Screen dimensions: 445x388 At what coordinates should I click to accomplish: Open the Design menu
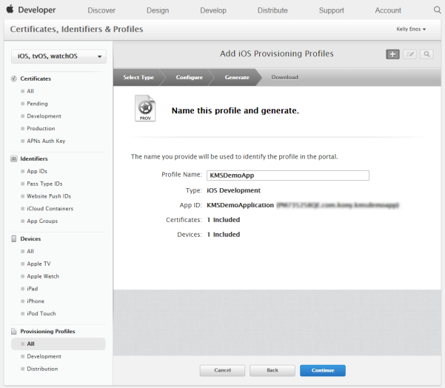[x=158, y=10]
